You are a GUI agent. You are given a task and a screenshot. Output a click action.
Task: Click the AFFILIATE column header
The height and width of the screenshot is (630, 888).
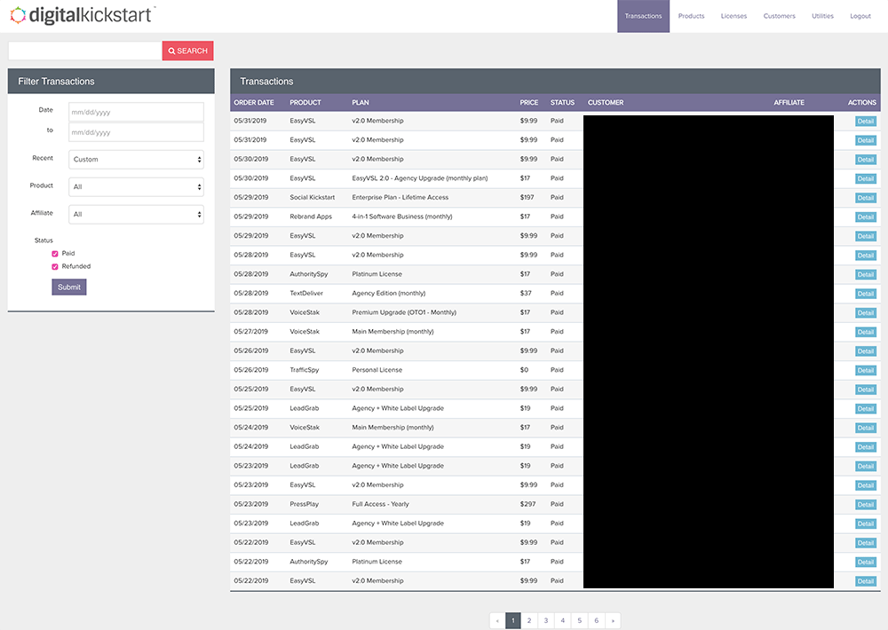coord(789,102)
